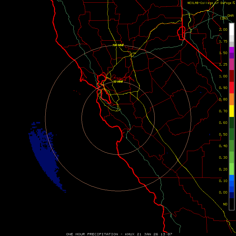Click the 100 NMI range ring label
236x236 pixels.
(118, 45)
